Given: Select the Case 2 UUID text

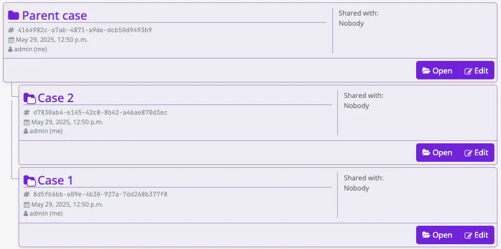Looking at the screenshot, I should pos(100,112).
